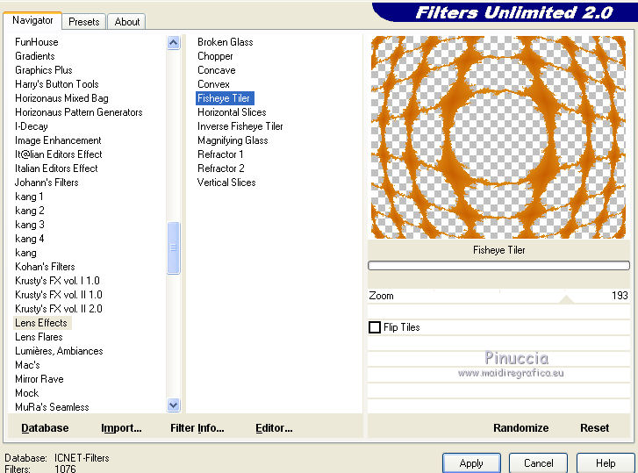638x473 pixels.
Task: Choose the Refractor 1 filter
Action: tap(220, 154)
